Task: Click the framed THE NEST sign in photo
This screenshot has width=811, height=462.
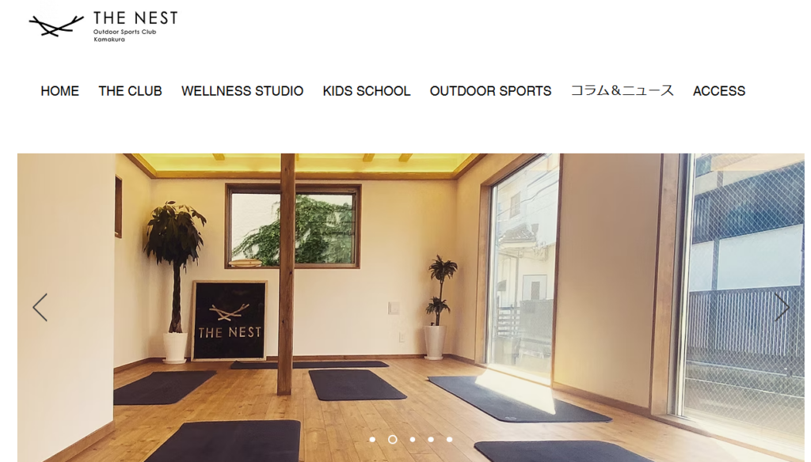Action: pyautogui.click(x=230, y=320)
